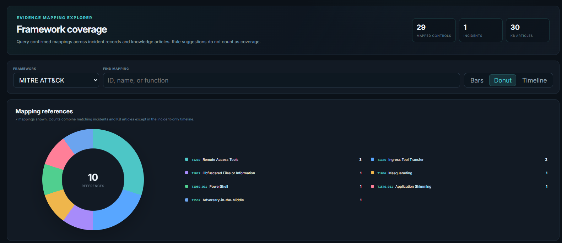Click the Incidents stat card

(481, 30)
